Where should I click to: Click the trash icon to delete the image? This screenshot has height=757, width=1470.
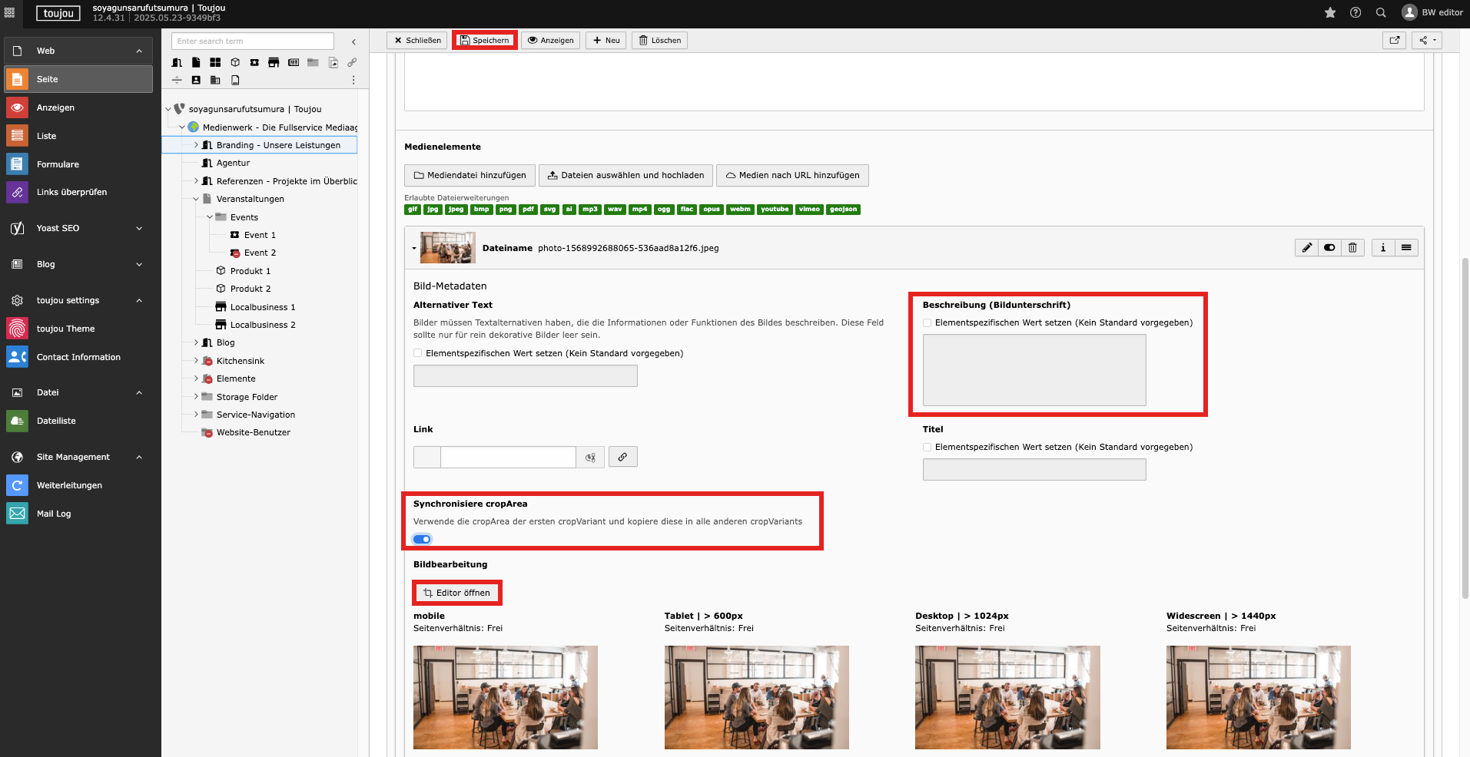(x=1352, y=247)
